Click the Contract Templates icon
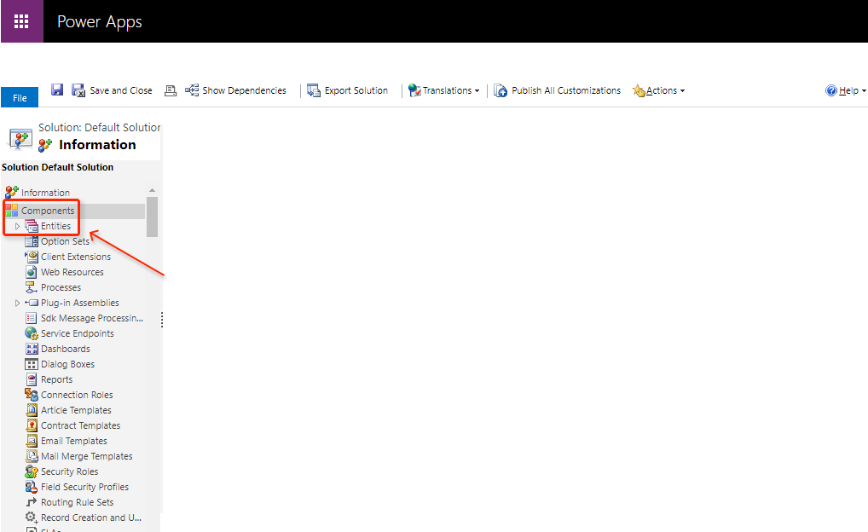The height and width of the screenshot is (532, 868). [32, 425]
